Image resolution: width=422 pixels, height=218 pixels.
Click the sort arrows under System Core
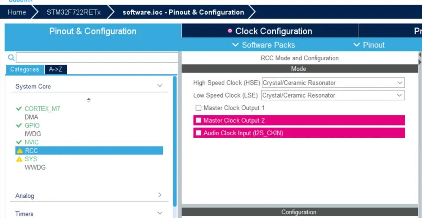[x=89, y=100]
